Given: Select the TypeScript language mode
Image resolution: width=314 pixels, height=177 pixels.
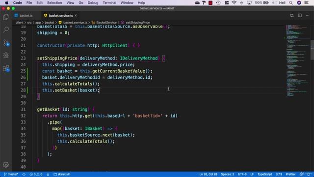Looking at the screenshot, I should [x=264, y=174].
